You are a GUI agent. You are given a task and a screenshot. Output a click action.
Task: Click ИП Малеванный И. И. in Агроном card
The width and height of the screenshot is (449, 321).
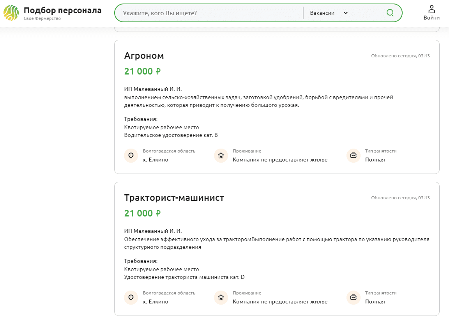[x=153, y=89]
